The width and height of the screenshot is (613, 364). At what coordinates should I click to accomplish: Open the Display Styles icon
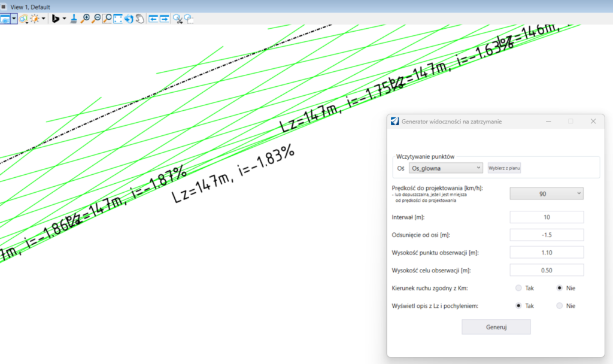coord(23,19)
